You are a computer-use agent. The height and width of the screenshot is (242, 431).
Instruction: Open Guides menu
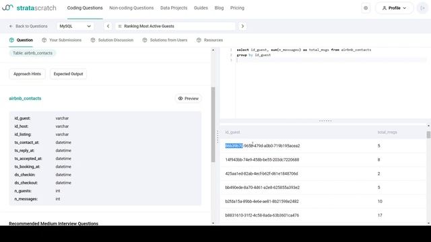[201, 8]
